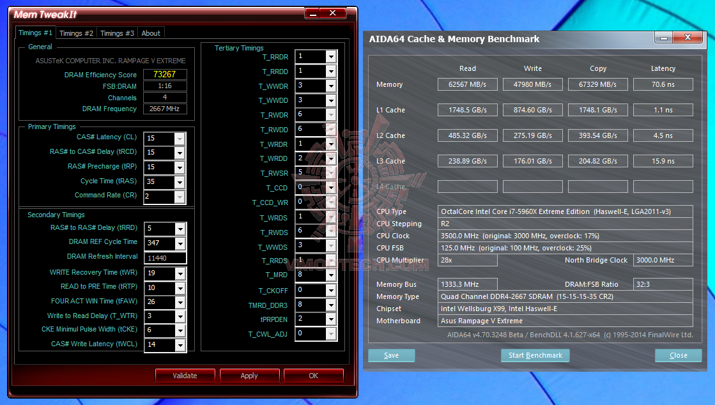Viewport: 715px width, 405px height.
Task: Click the Memory Type field text
Action: point(565,296)
